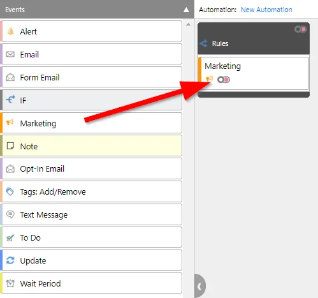
Task: Click the Text Message bubble icon
Action: click(10, 214)
